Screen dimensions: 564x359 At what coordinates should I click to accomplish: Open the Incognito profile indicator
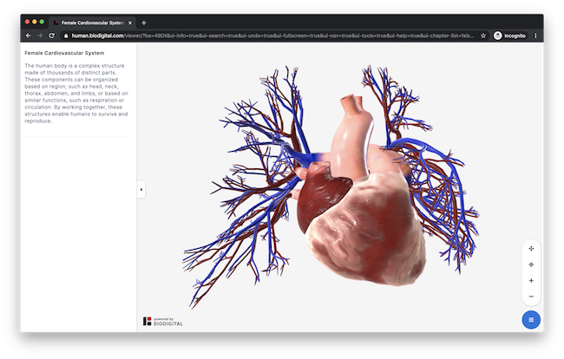509,36
